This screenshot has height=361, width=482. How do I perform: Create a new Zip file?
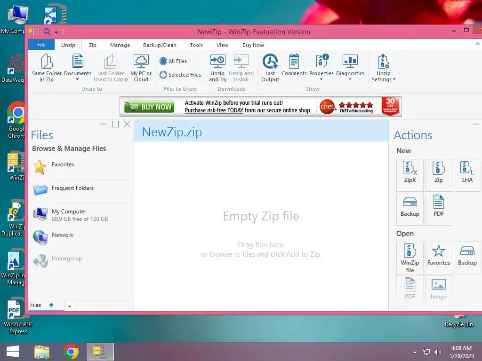pos(438,175)
